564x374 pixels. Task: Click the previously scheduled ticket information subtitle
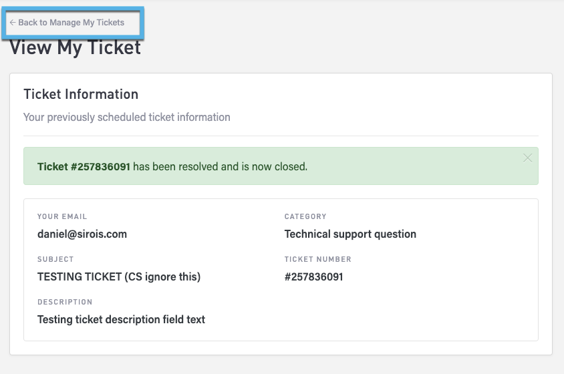pos(127,117)
